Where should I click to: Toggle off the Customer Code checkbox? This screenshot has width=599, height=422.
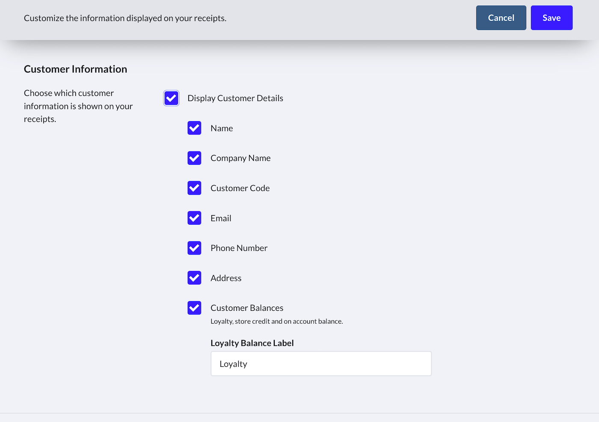[x=194, y=188]
